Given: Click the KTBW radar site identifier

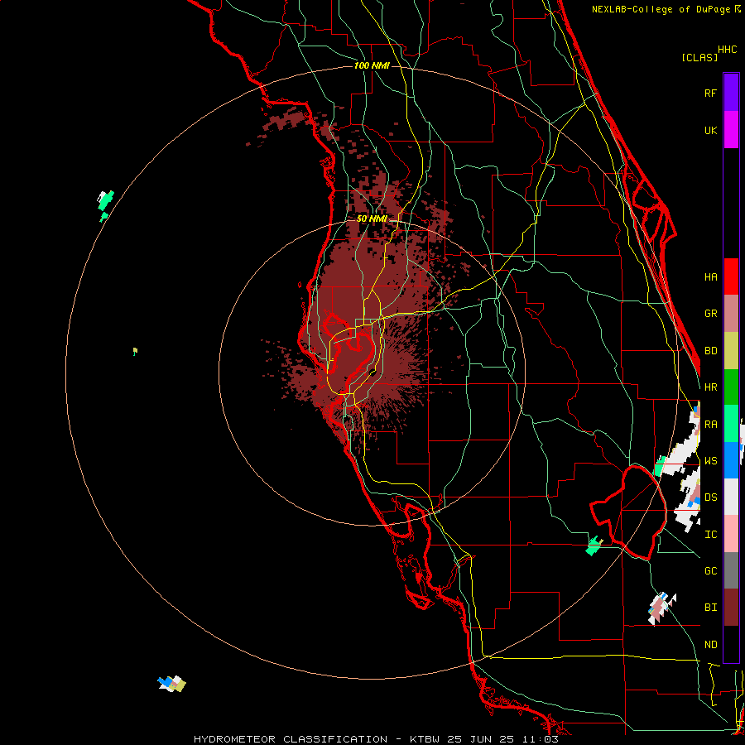Looking at the screenshot, I should [x=425, y=739].
